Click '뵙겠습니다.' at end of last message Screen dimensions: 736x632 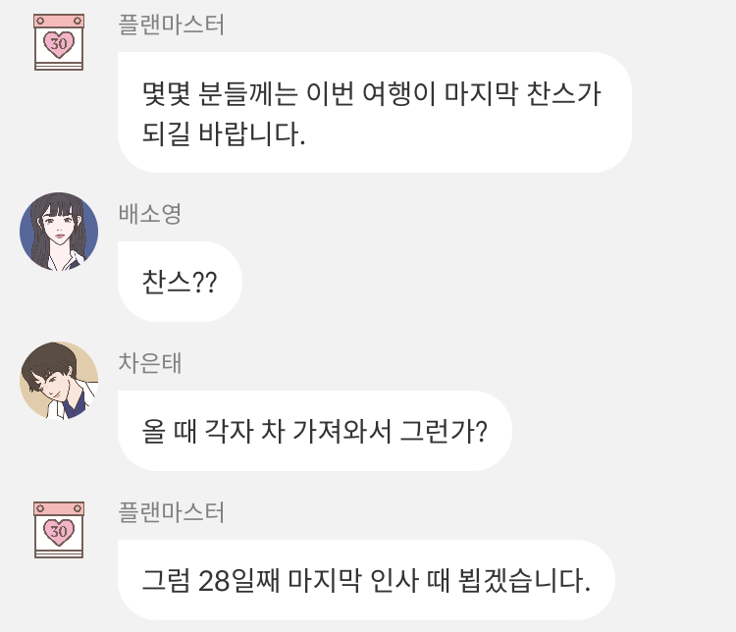pyautogui.click(x=524, y=580)
